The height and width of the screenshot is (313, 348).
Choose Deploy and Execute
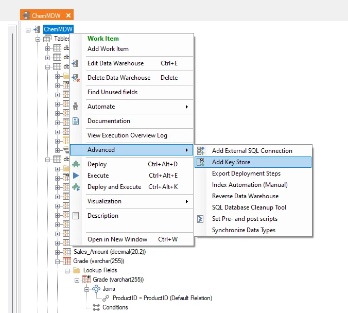[x=132, y=187]
